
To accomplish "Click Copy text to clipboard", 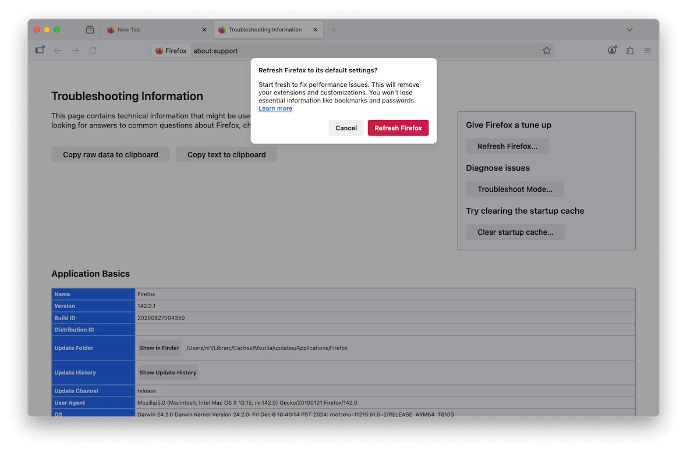I will point(226,155).
